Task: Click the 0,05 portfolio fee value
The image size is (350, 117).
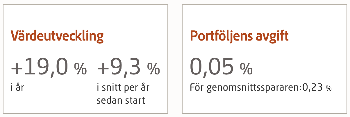Action: [x=212, y=67]
